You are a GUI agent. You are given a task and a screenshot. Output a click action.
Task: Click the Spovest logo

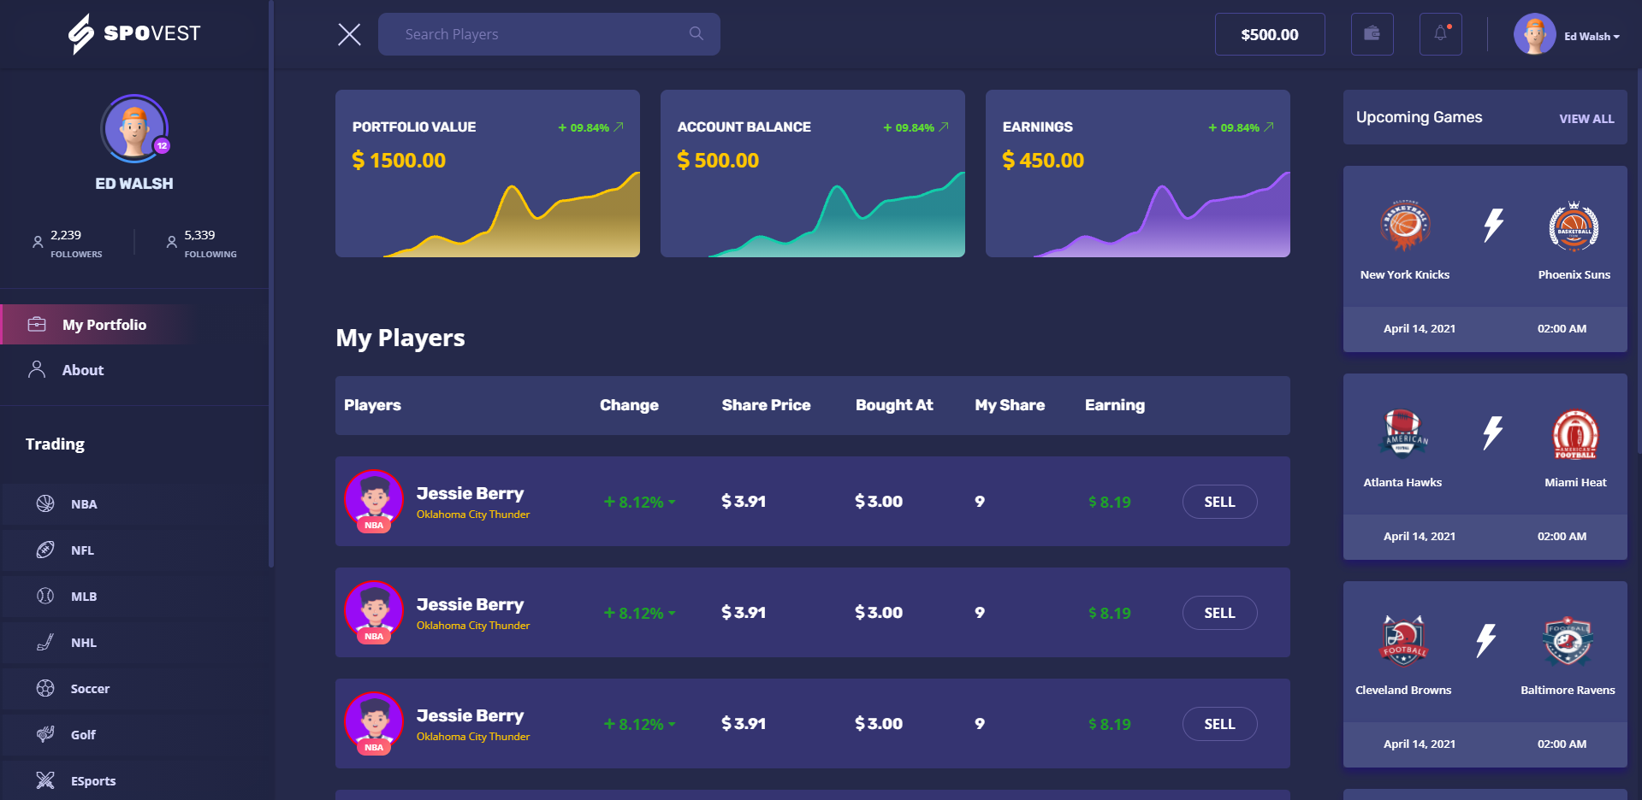[134, 33]
